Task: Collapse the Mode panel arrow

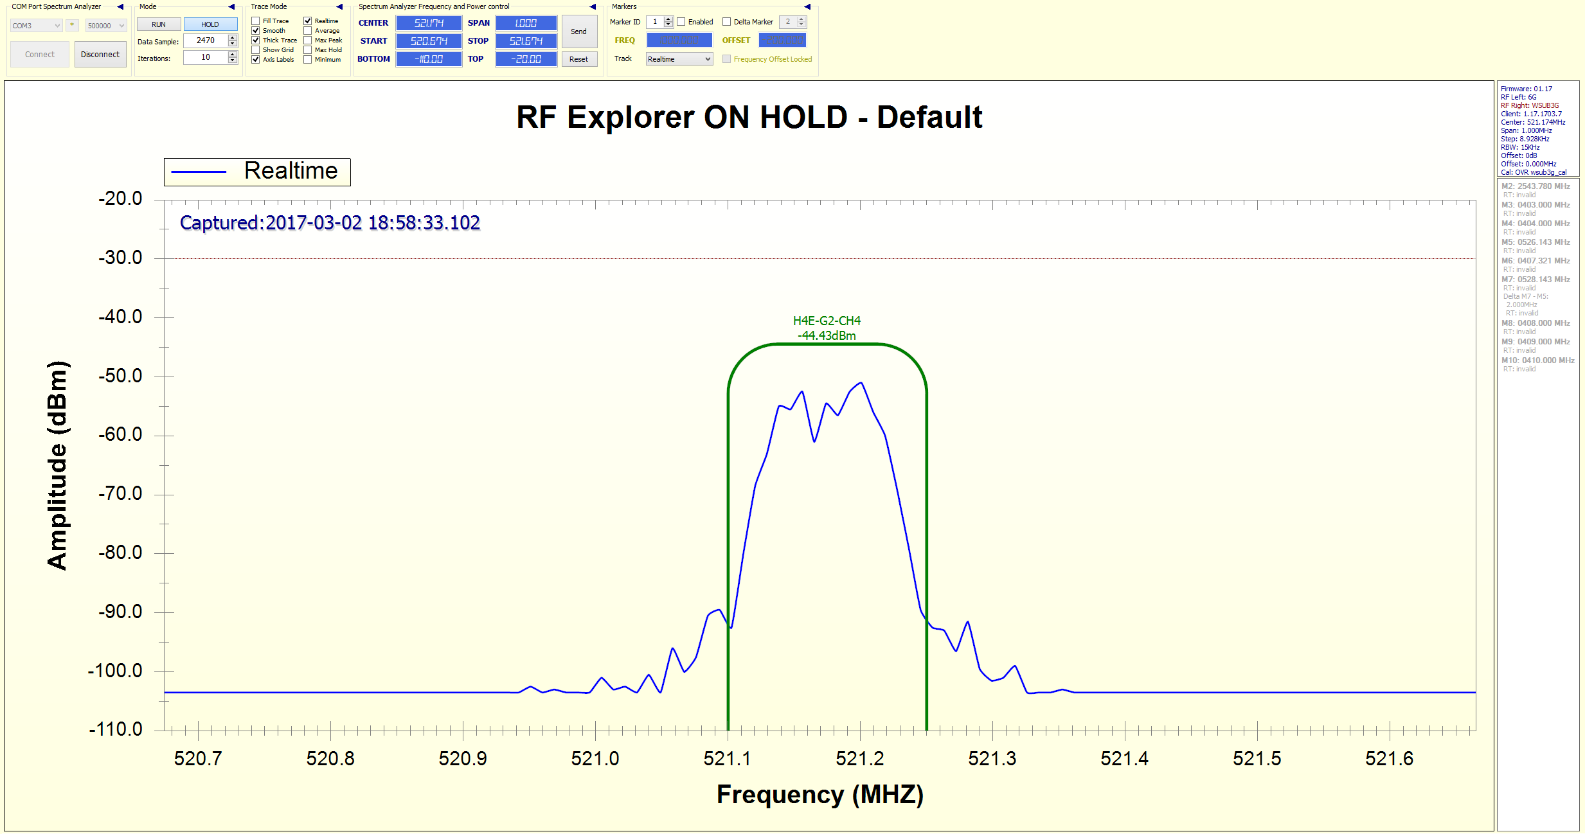Action: click(x=231, y=6)
